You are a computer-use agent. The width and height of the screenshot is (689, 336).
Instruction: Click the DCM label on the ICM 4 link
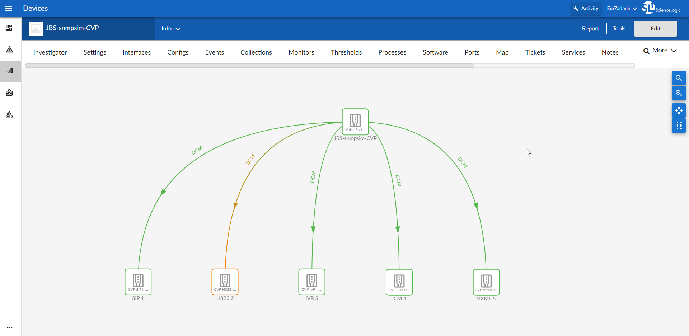click(398, 180)
